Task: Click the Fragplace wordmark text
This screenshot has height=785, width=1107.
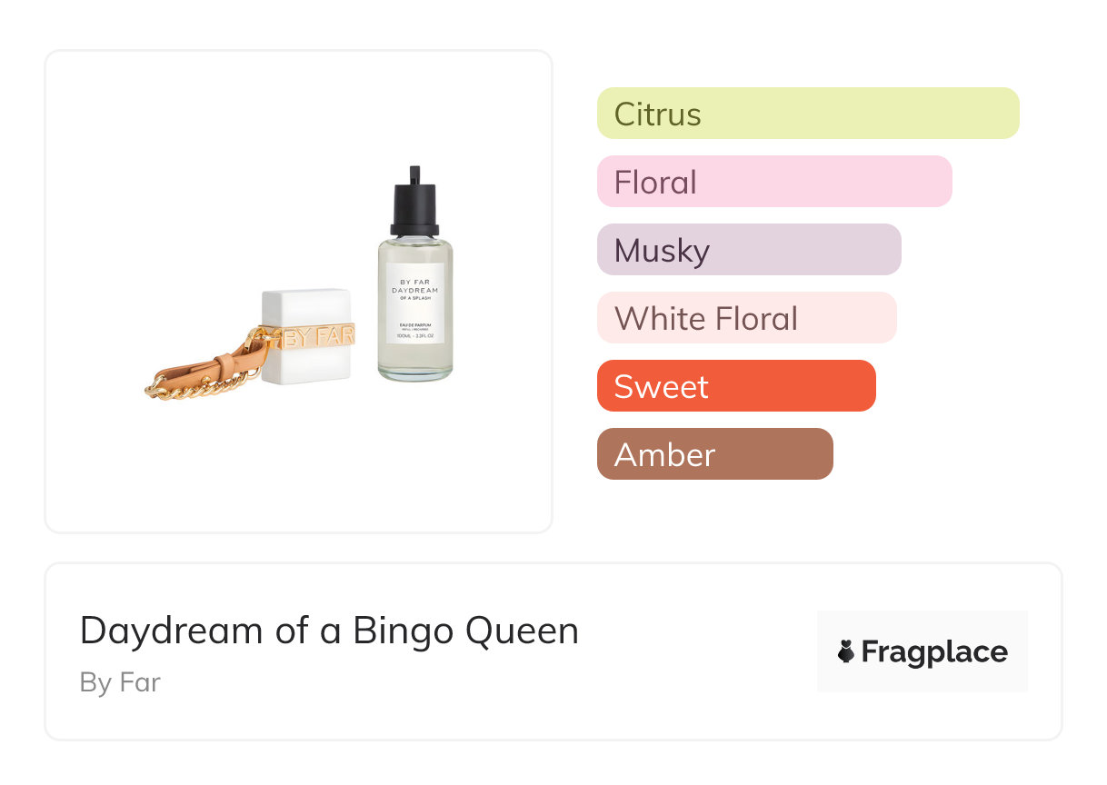Action: [934, 651]
